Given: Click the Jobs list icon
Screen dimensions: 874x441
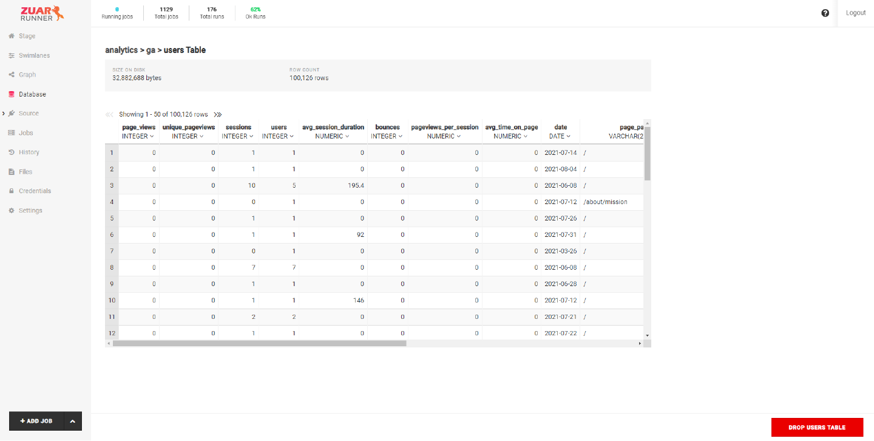Looking at the screenshot, I should 12,133.
